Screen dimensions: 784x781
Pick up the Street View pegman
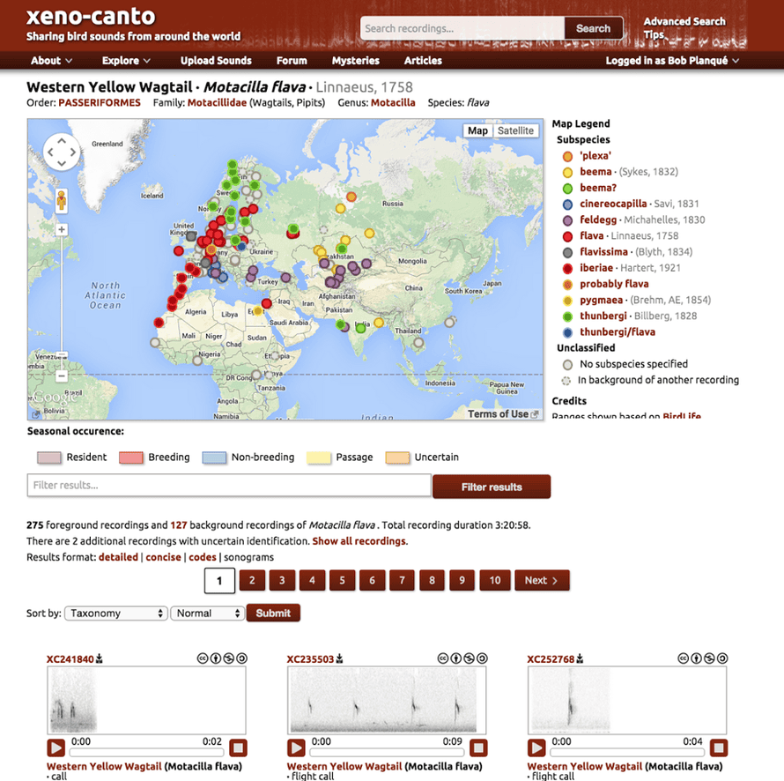click(x=61, y=201)
